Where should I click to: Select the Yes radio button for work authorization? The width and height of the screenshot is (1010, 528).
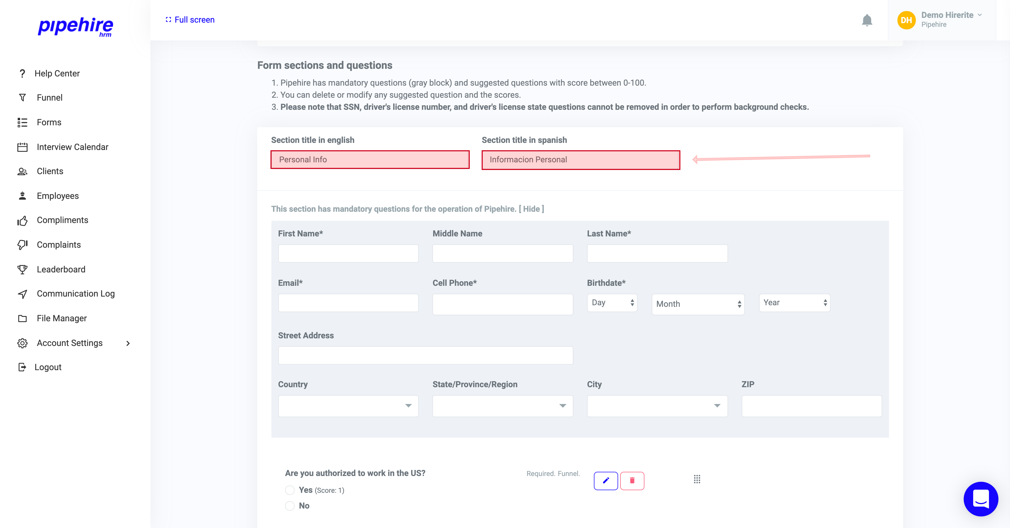(x=290, y=490)
